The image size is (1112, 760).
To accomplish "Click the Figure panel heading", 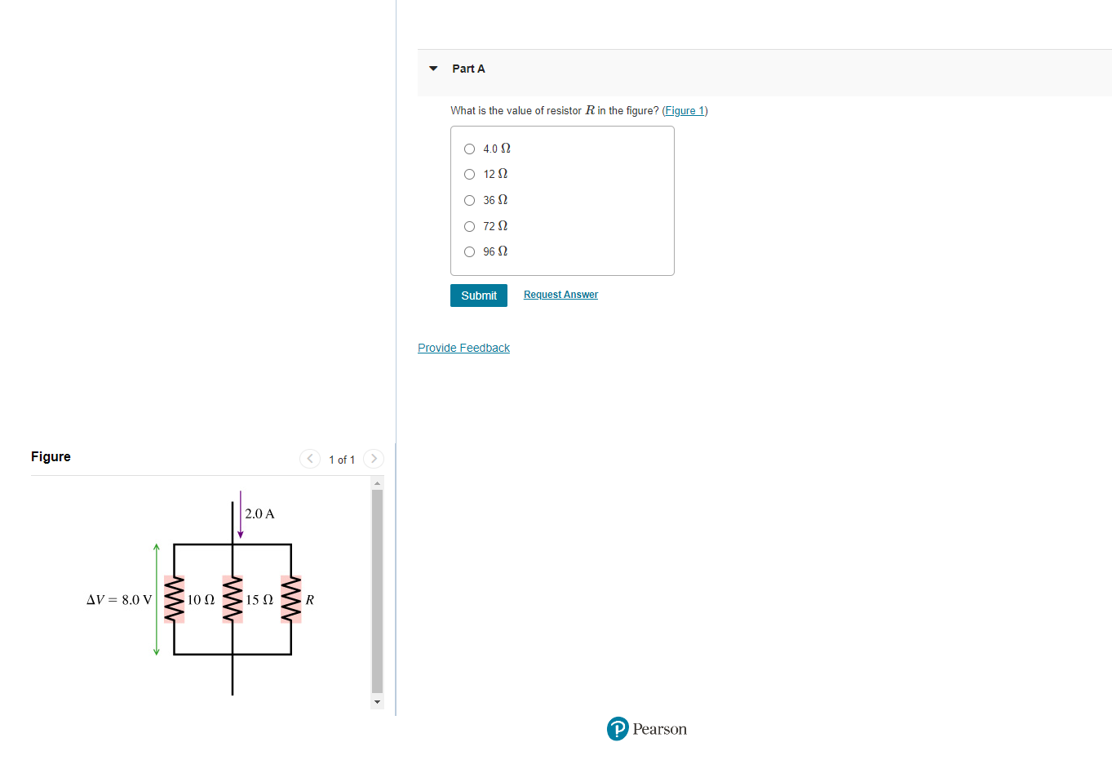I will (51, 456).
